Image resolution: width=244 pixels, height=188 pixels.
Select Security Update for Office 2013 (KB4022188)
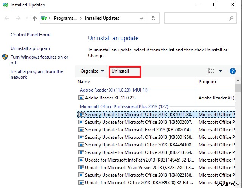(140, 175)
